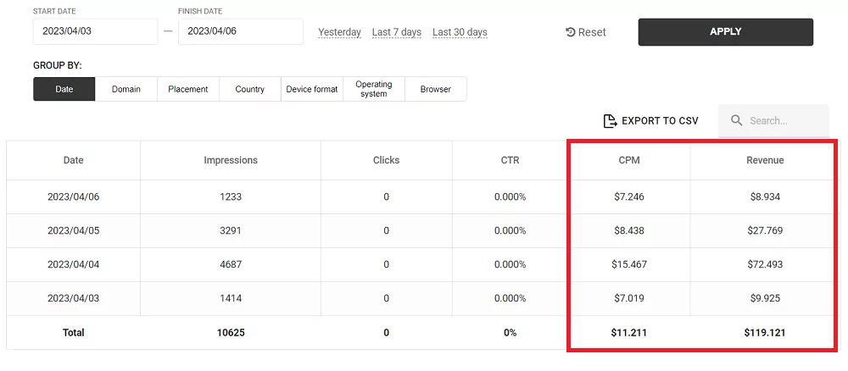Group results by Country
Image resolution: width=848 pixels, height=371 pixels.
tap(250, 89)
